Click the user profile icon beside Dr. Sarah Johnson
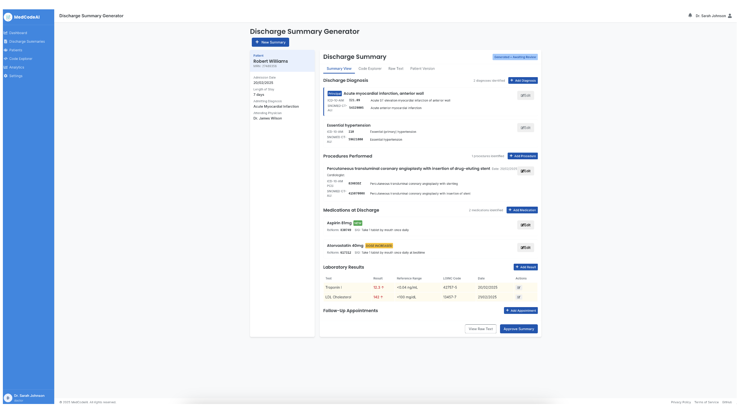This screenshot has height=409, width=745. coord(730,16)
